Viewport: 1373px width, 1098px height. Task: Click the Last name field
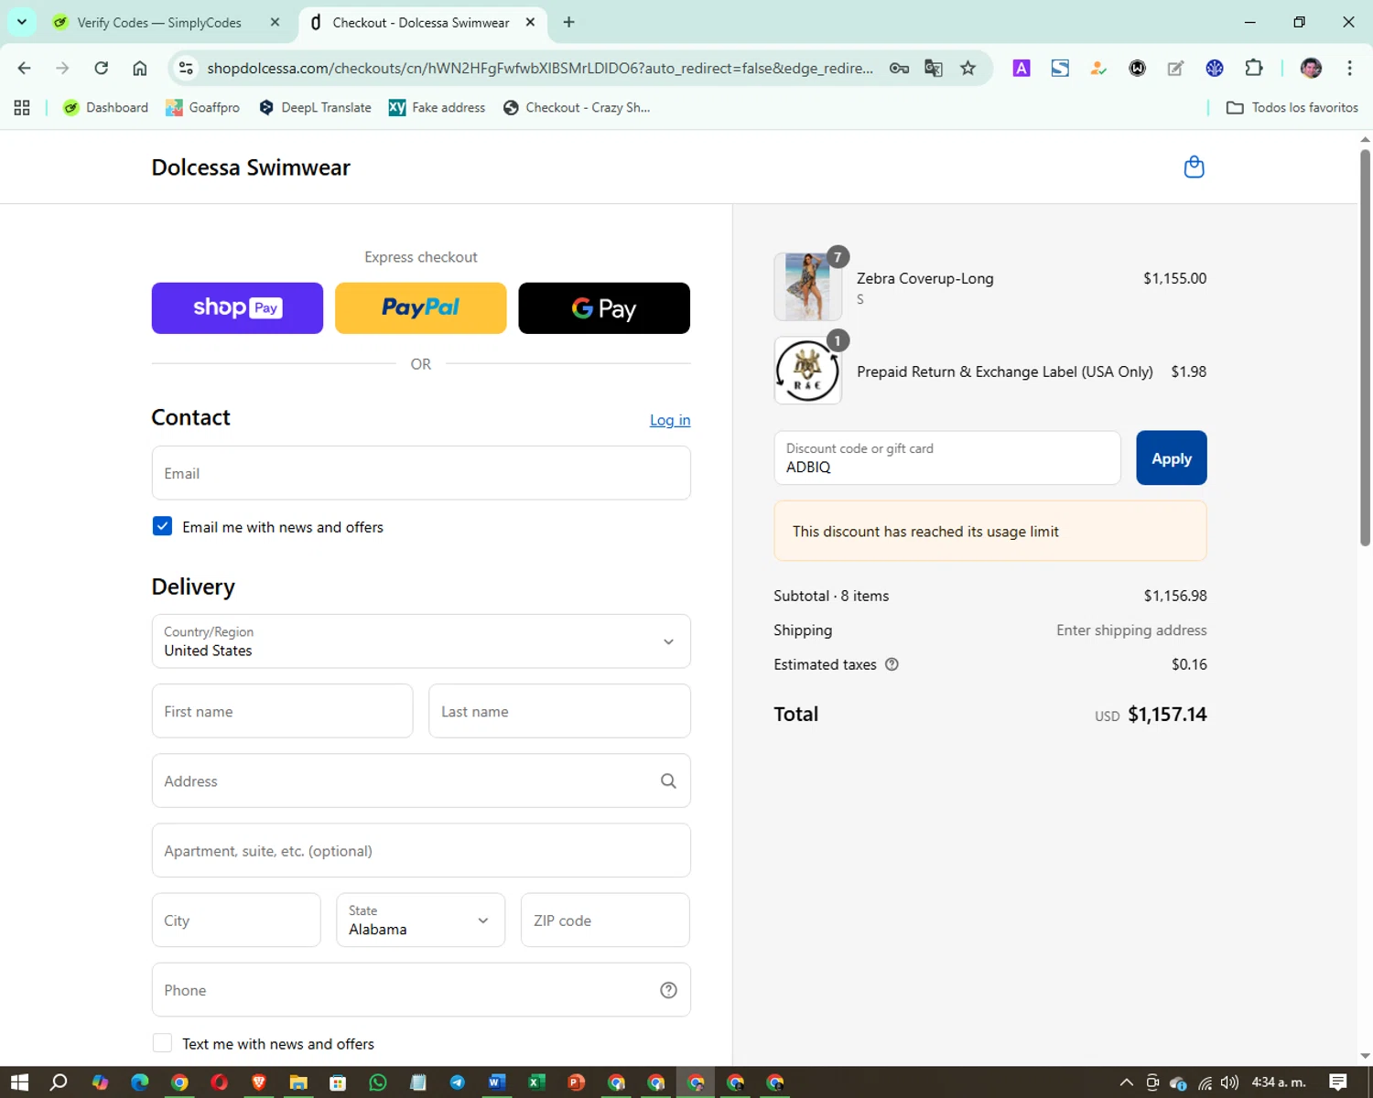coord(559,711)
